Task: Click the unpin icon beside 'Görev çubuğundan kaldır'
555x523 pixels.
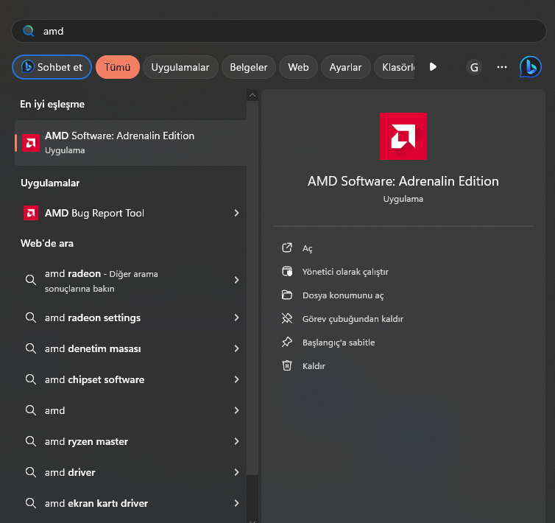Action: [x=287, y=319]
